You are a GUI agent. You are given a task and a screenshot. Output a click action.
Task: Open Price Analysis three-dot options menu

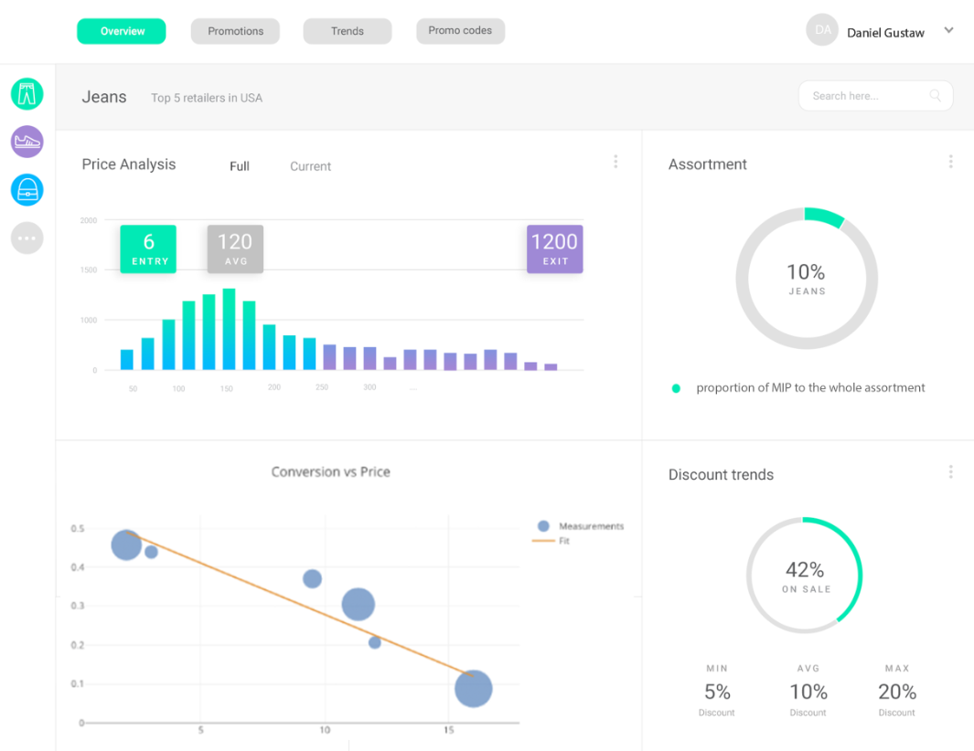coord(615,162)
